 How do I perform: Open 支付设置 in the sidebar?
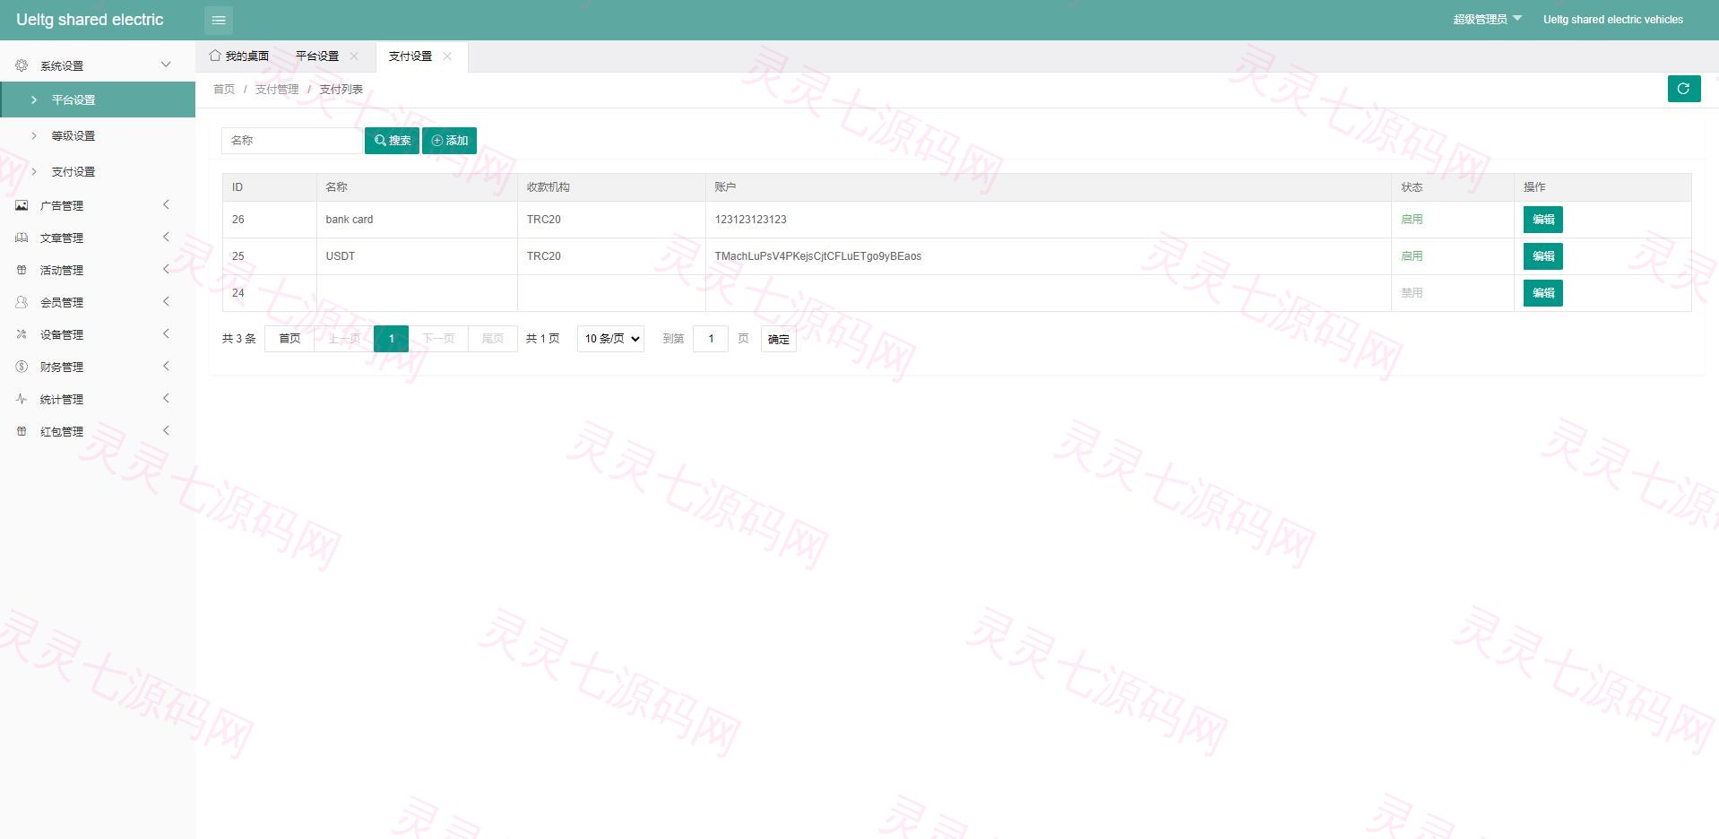click(x=98, y=171)
